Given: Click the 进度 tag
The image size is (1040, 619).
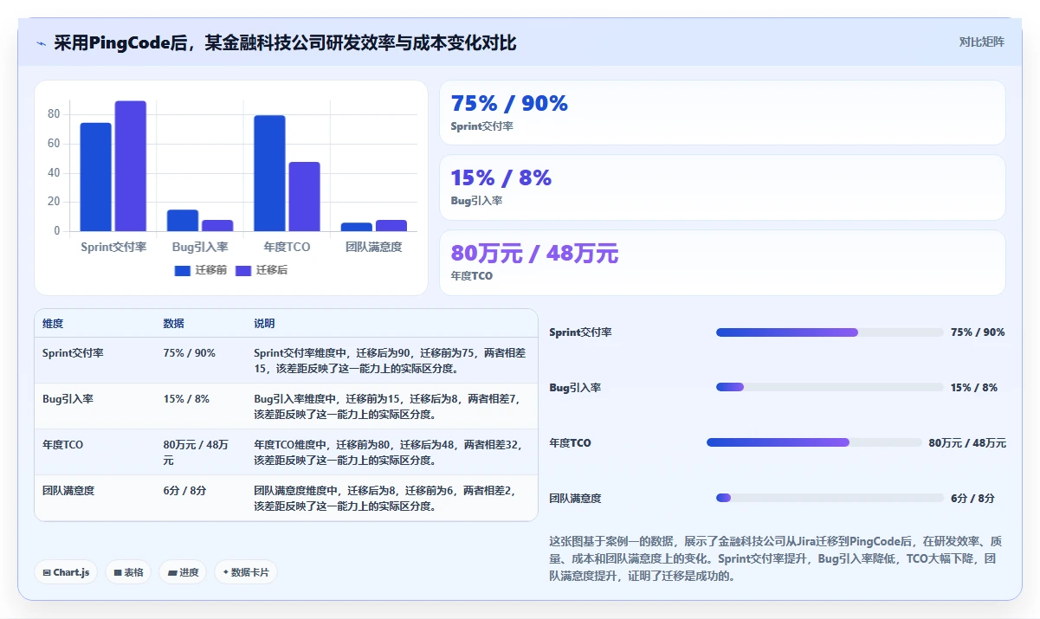Looking at the screenshot, I should point(183,572).
